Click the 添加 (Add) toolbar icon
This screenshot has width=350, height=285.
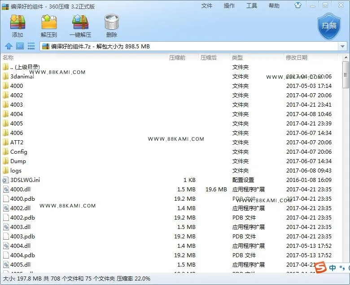click(17, 22)
